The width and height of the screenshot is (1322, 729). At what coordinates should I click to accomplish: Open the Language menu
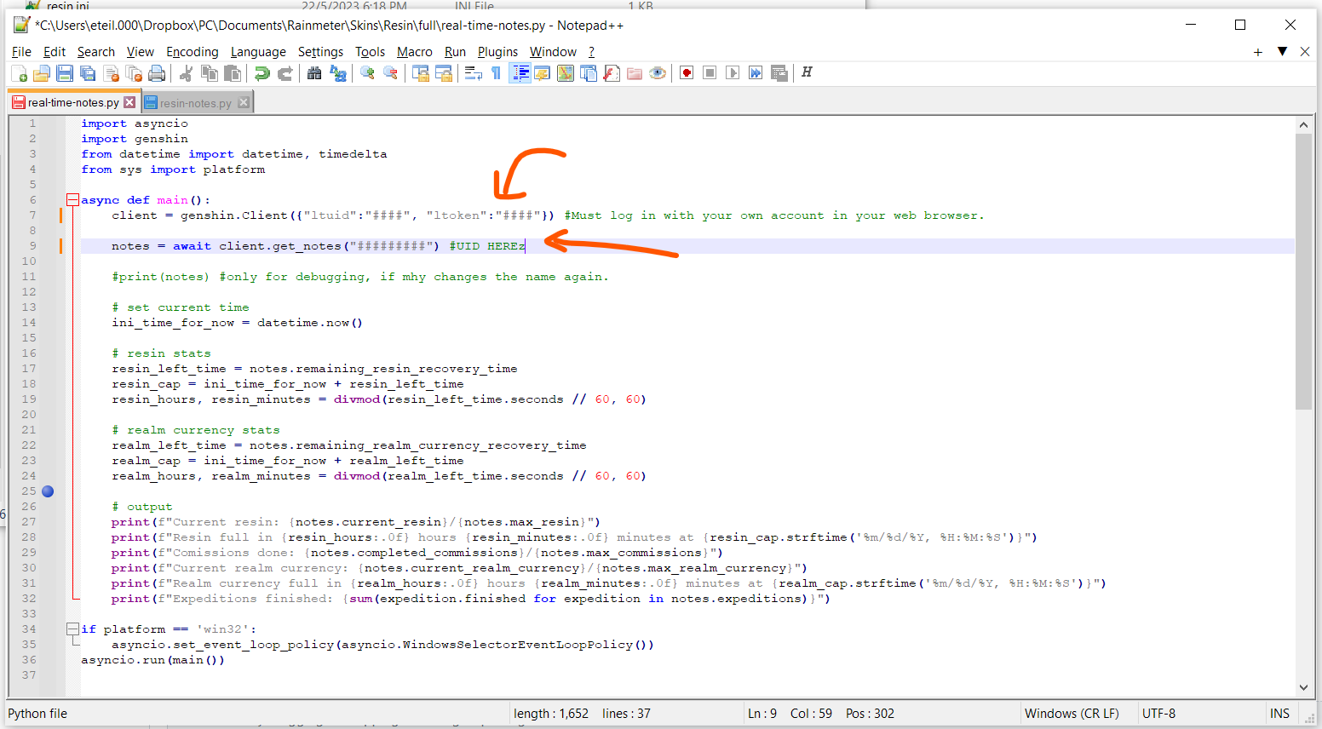[x=258, y=52]
